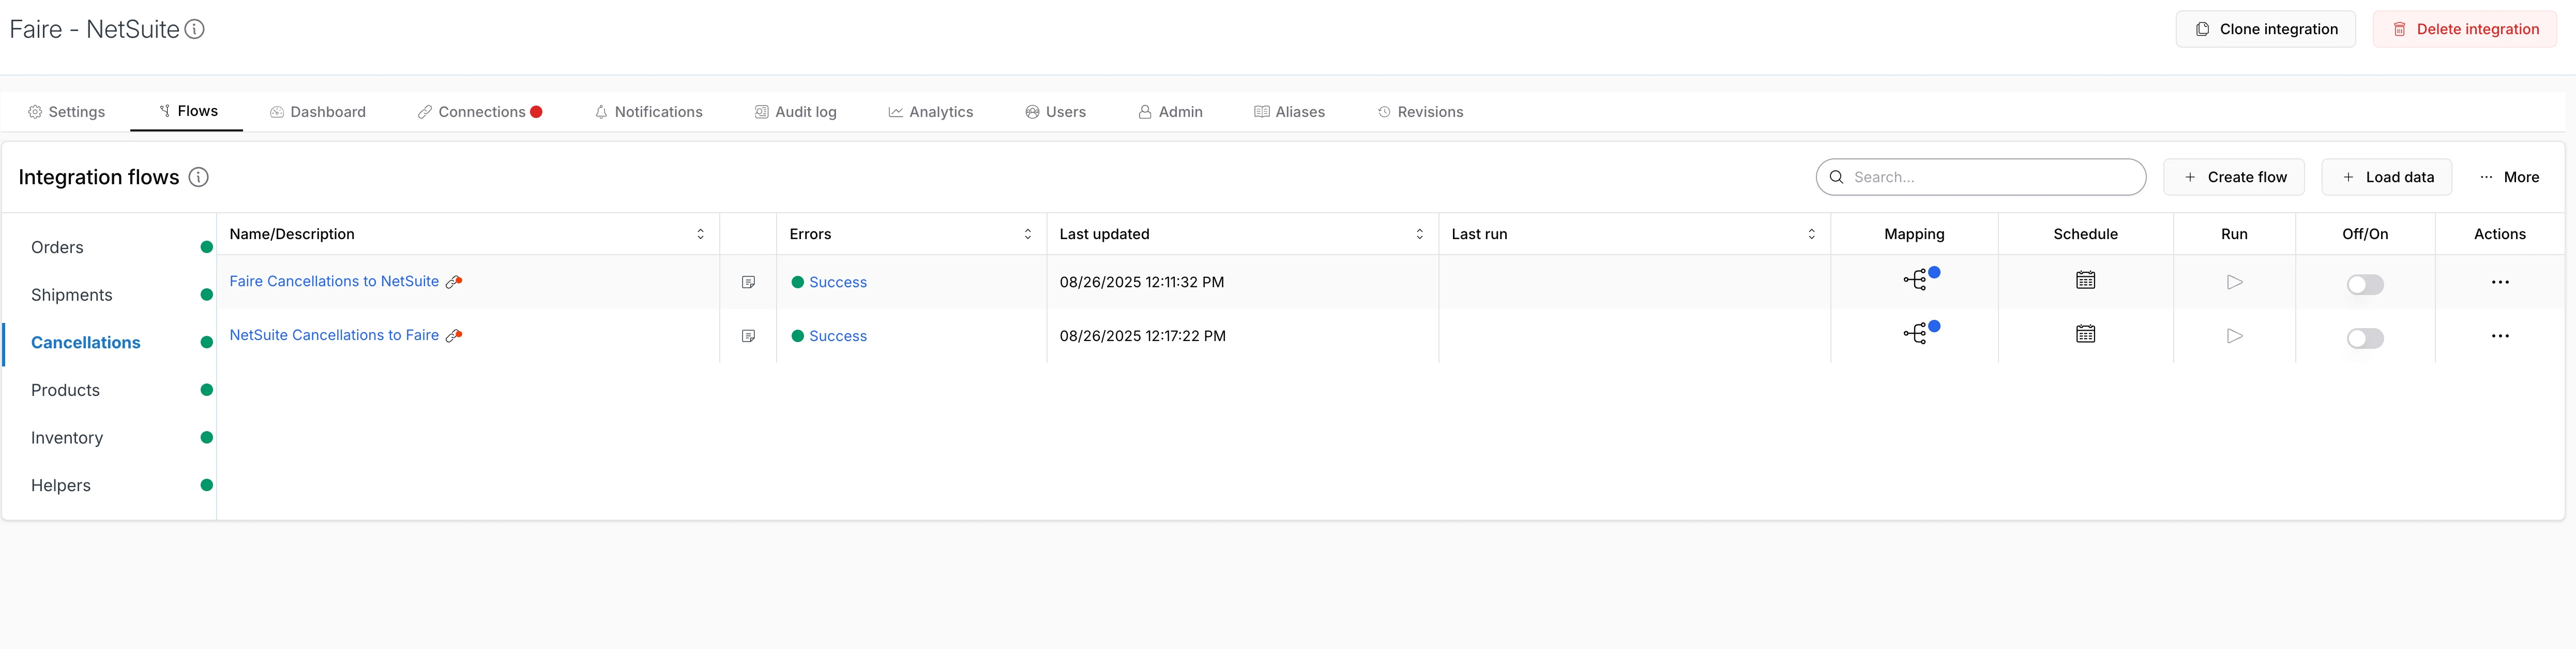Open the Faire Cancellations to NetSuite flow link
The width and height of the screenshot is (2576, 649).
click(x=334, y=282)
